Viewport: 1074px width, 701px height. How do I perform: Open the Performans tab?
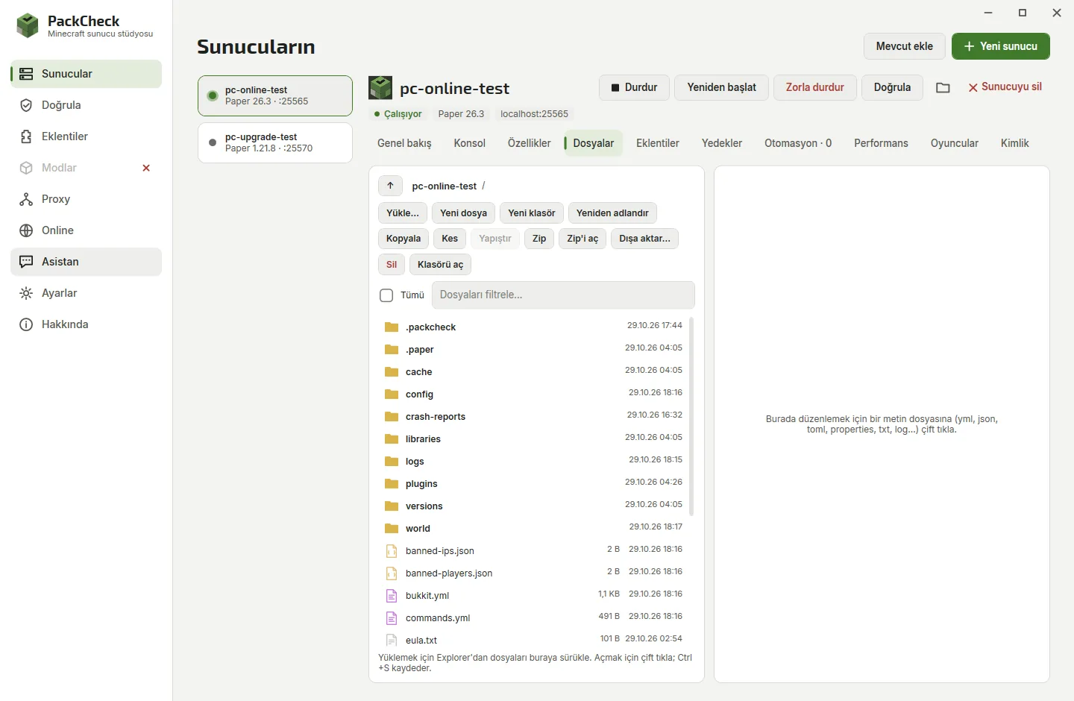click(x=881, y=143)
